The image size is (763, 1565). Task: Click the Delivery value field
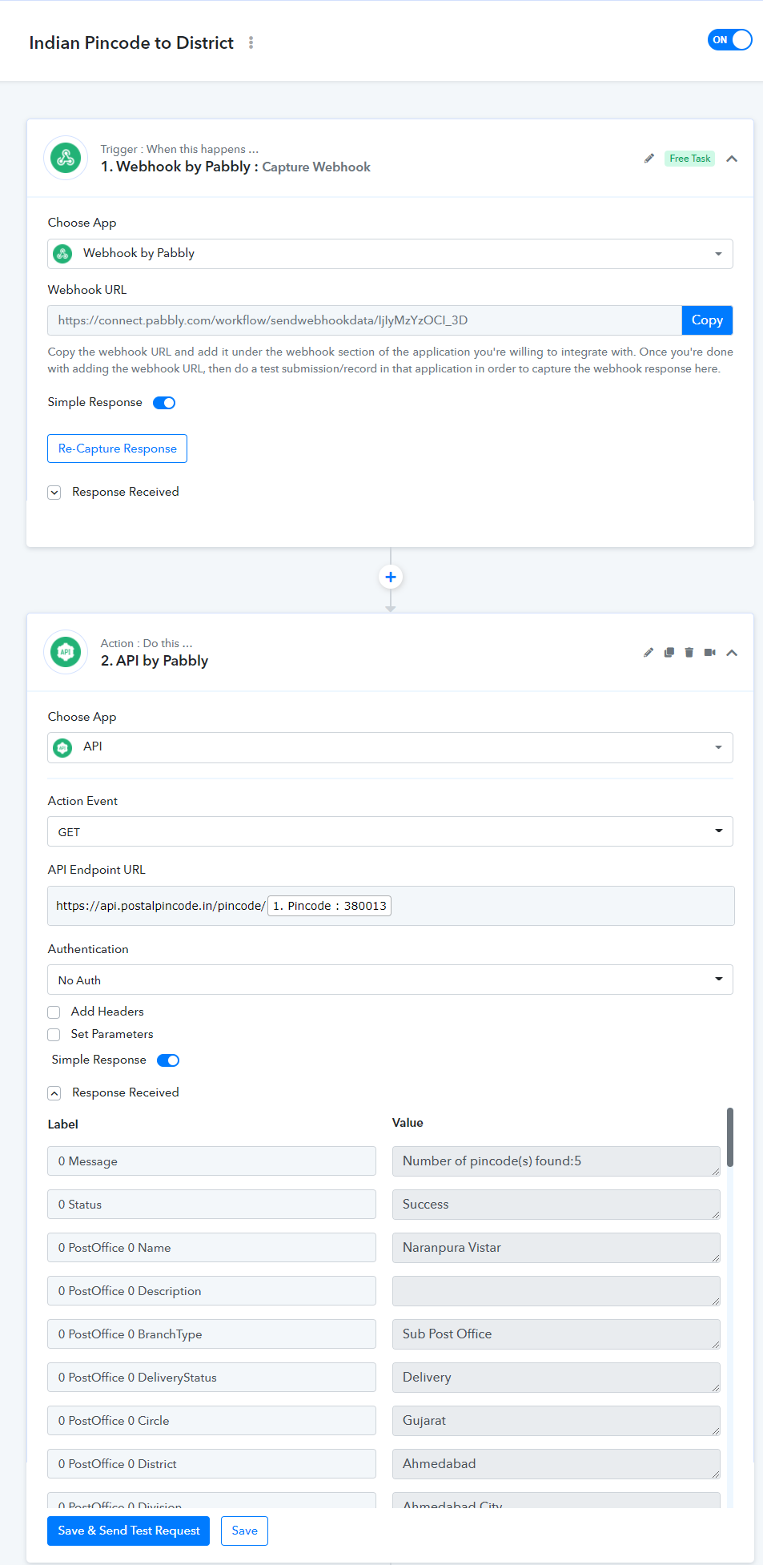pos(556,1378)
